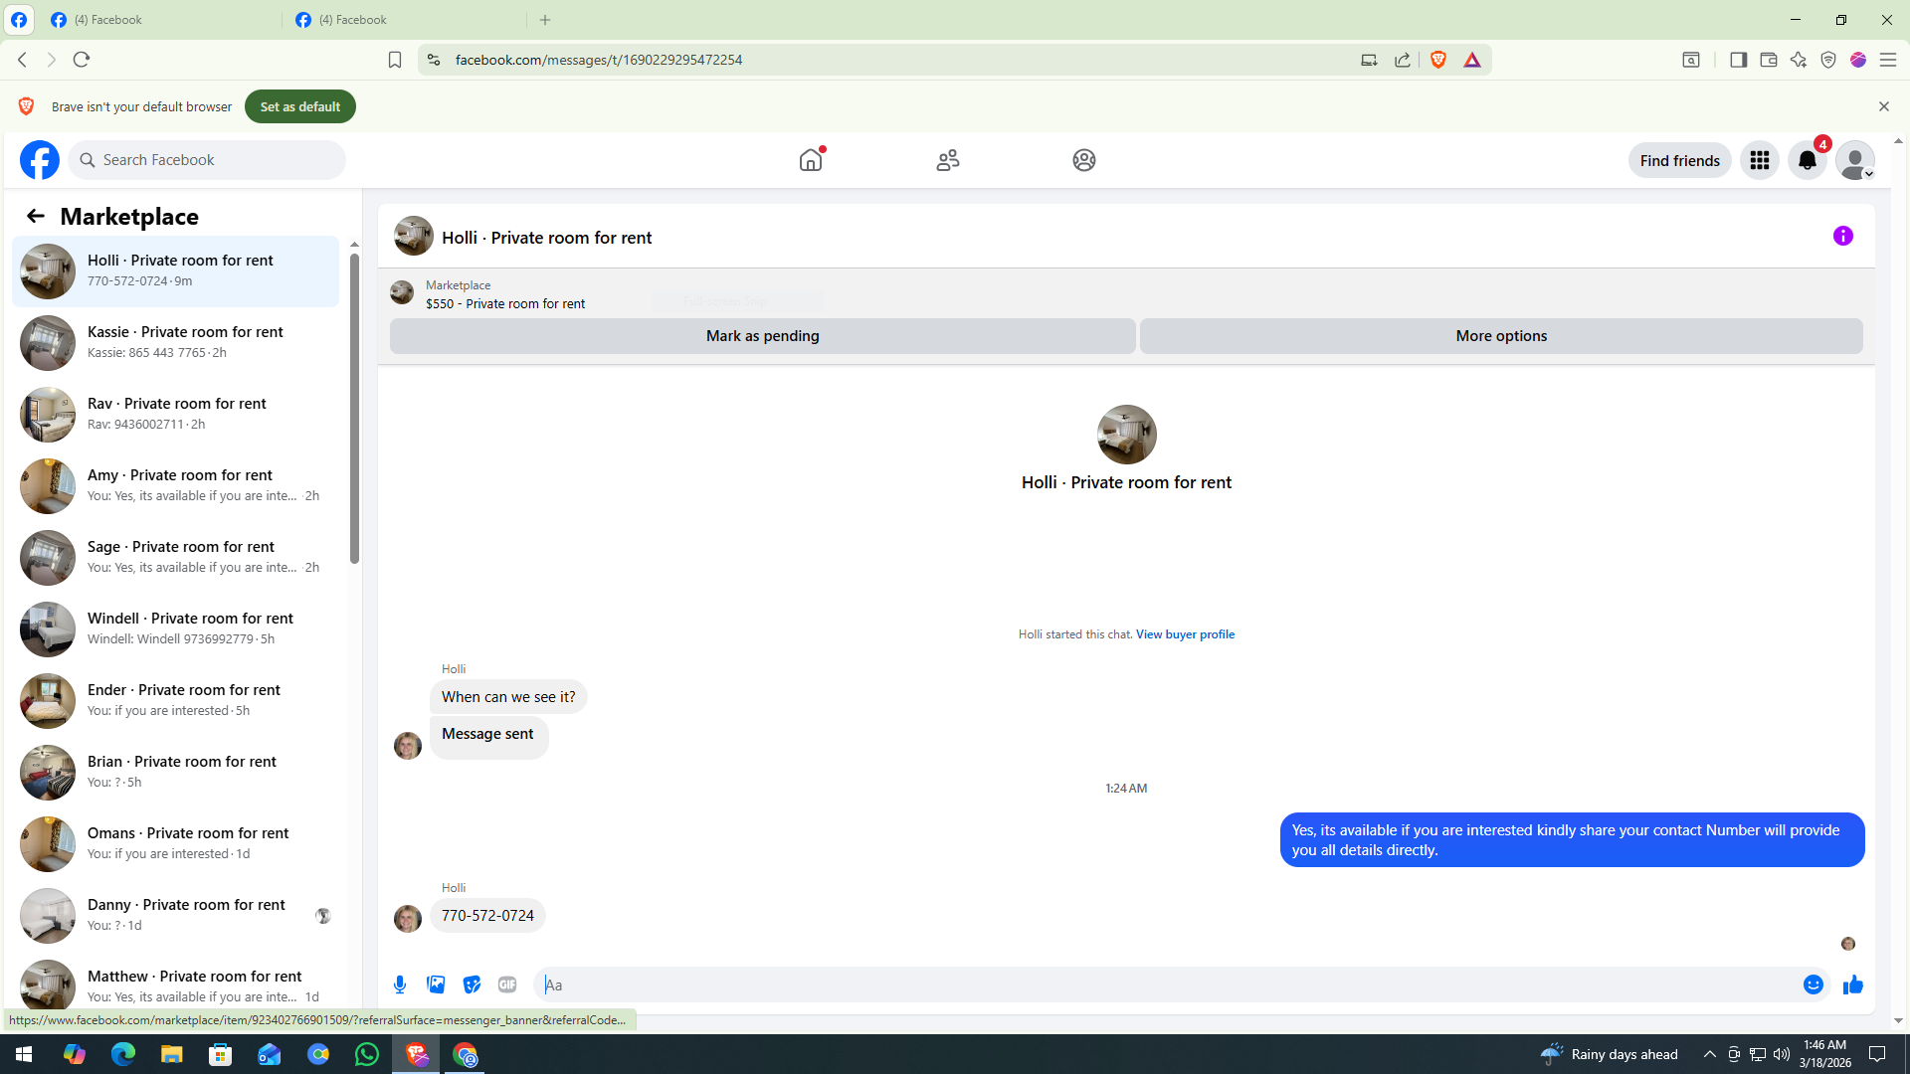Open the notifications bell

click(x=1808, y=160)
